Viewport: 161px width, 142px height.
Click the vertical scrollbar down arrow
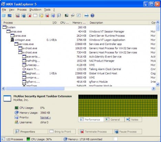click(158, 84)
